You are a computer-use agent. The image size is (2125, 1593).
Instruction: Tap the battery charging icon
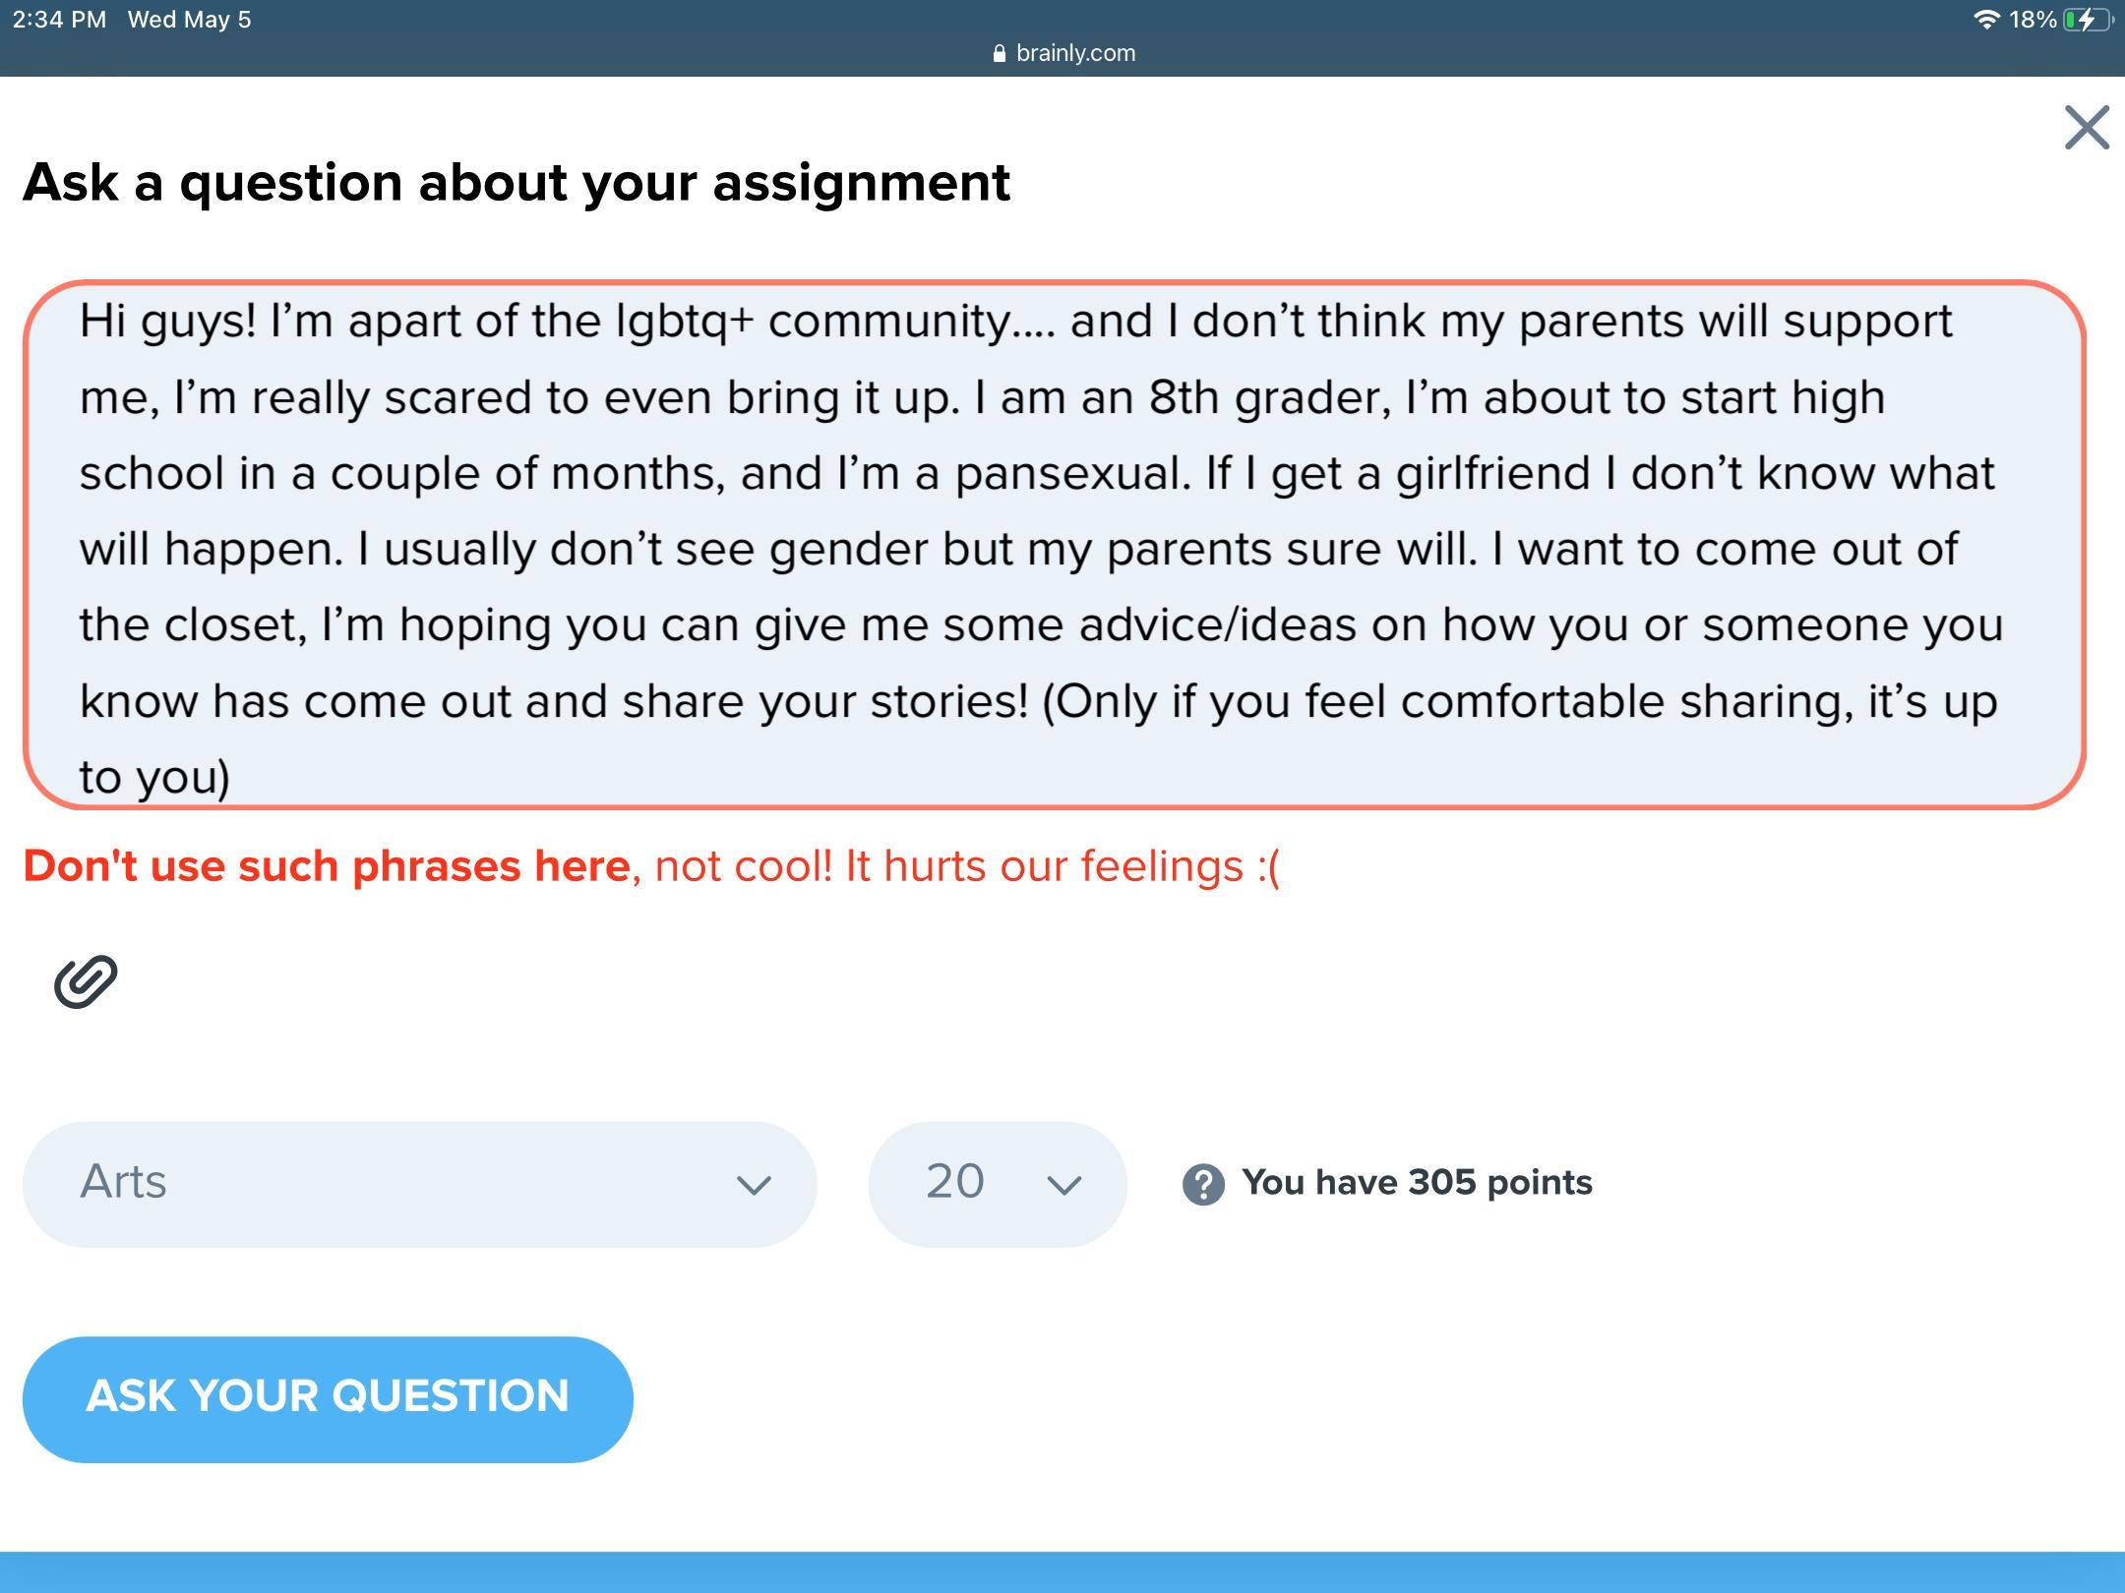point(2086,20)
